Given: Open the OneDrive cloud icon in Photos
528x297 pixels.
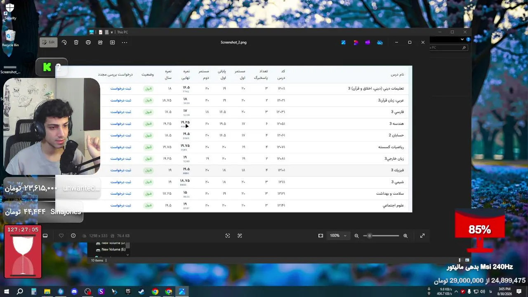Looking at the screenshot, I should (x=380, y=42).
